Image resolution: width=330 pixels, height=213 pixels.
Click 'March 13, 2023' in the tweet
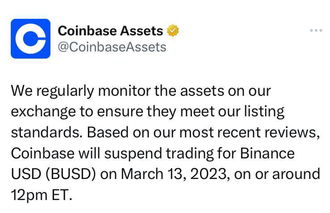click(x=173, y=174)
